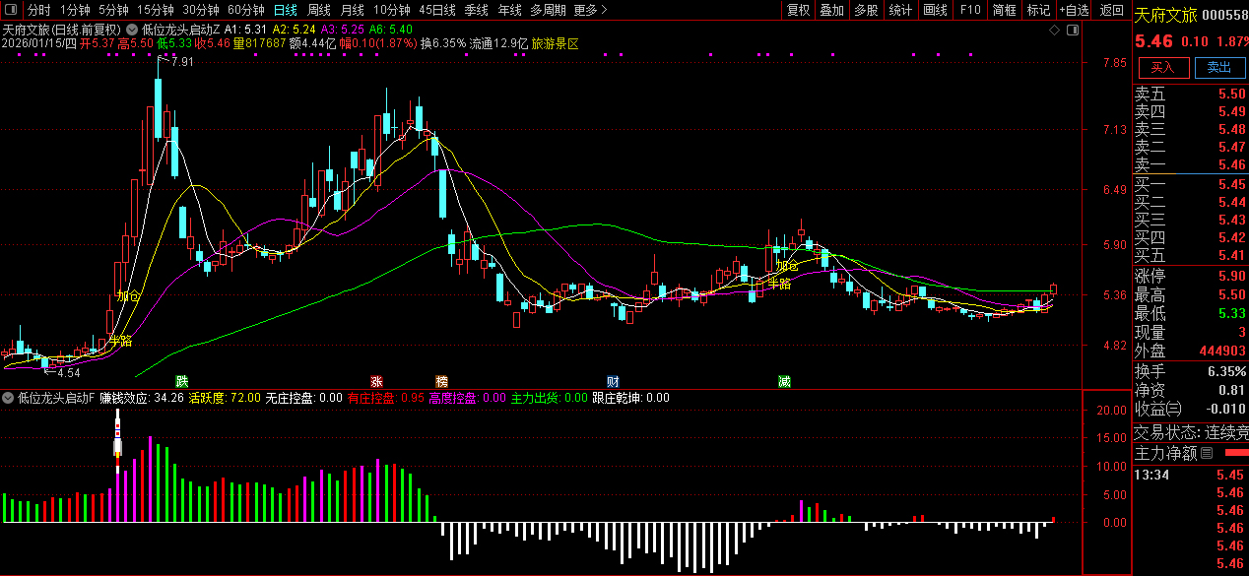Toggle right-side panel layout icon near the diamond
The height and width of the screenshot is (576, 1249).
click(x=1073, y=31)
